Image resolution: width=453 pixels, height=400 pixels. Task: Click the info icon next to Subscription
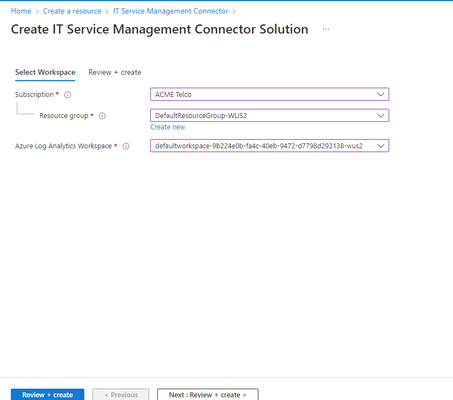point(68,95)
